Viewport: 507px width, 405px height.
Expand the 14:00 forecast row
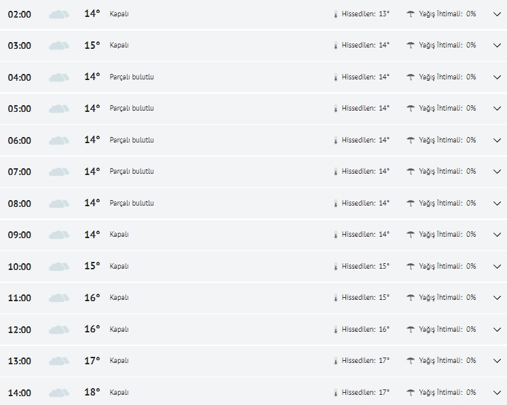(496, 393)
